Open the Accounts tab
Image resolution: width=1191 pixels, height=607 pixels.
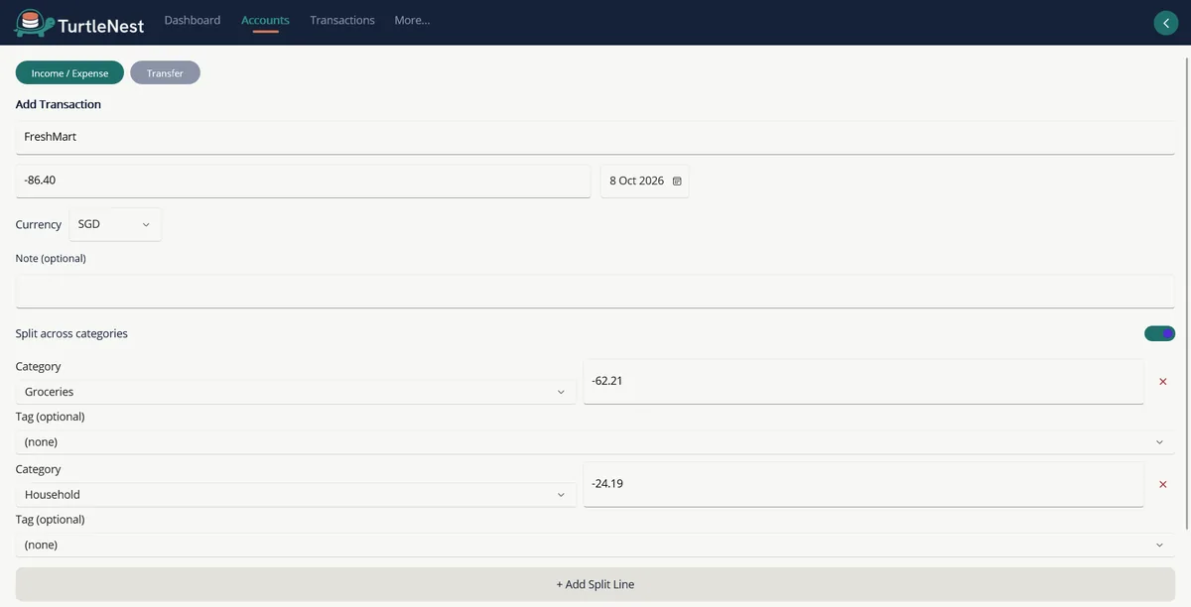265,20
